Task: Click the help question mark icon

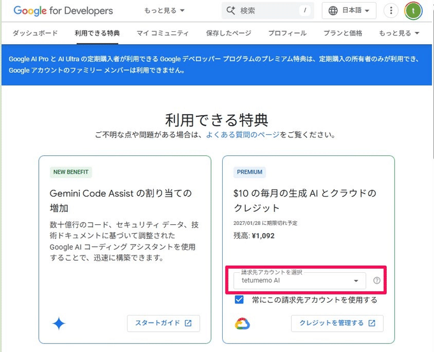Action: pyautogui.click(x=377, y=280)
